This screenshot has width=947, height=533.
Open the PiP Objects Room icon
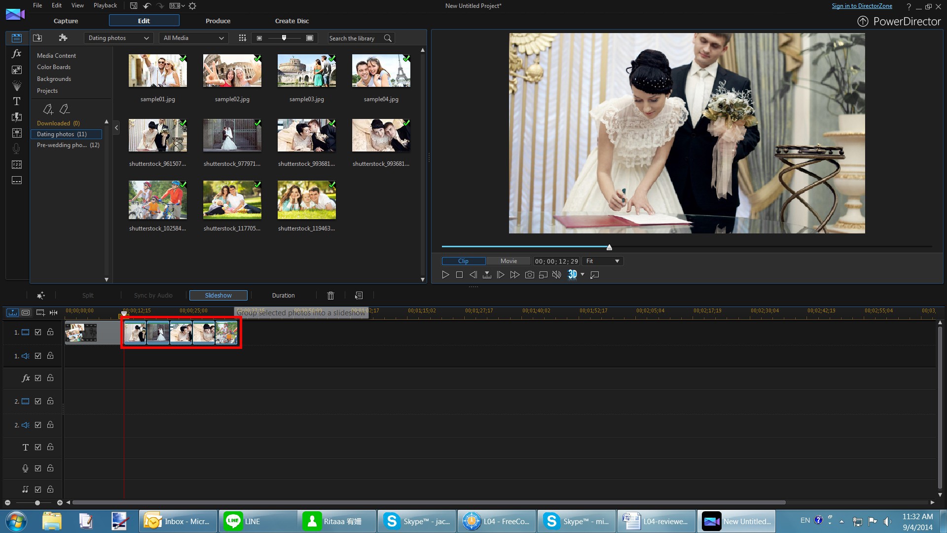(16, 70)
